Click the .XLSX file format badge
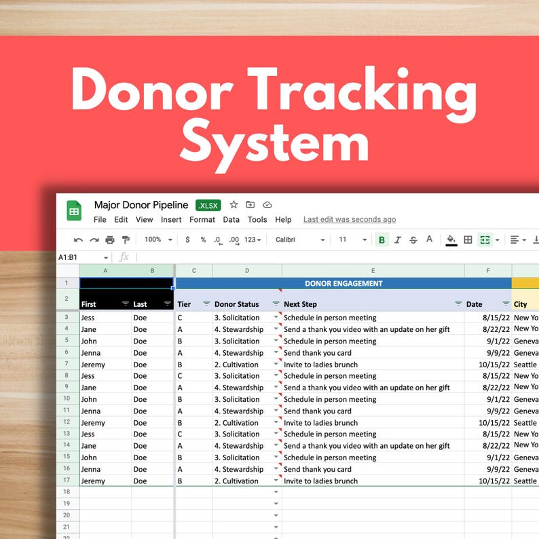Screen dimensions: 539x539 (x=208, y=205)
